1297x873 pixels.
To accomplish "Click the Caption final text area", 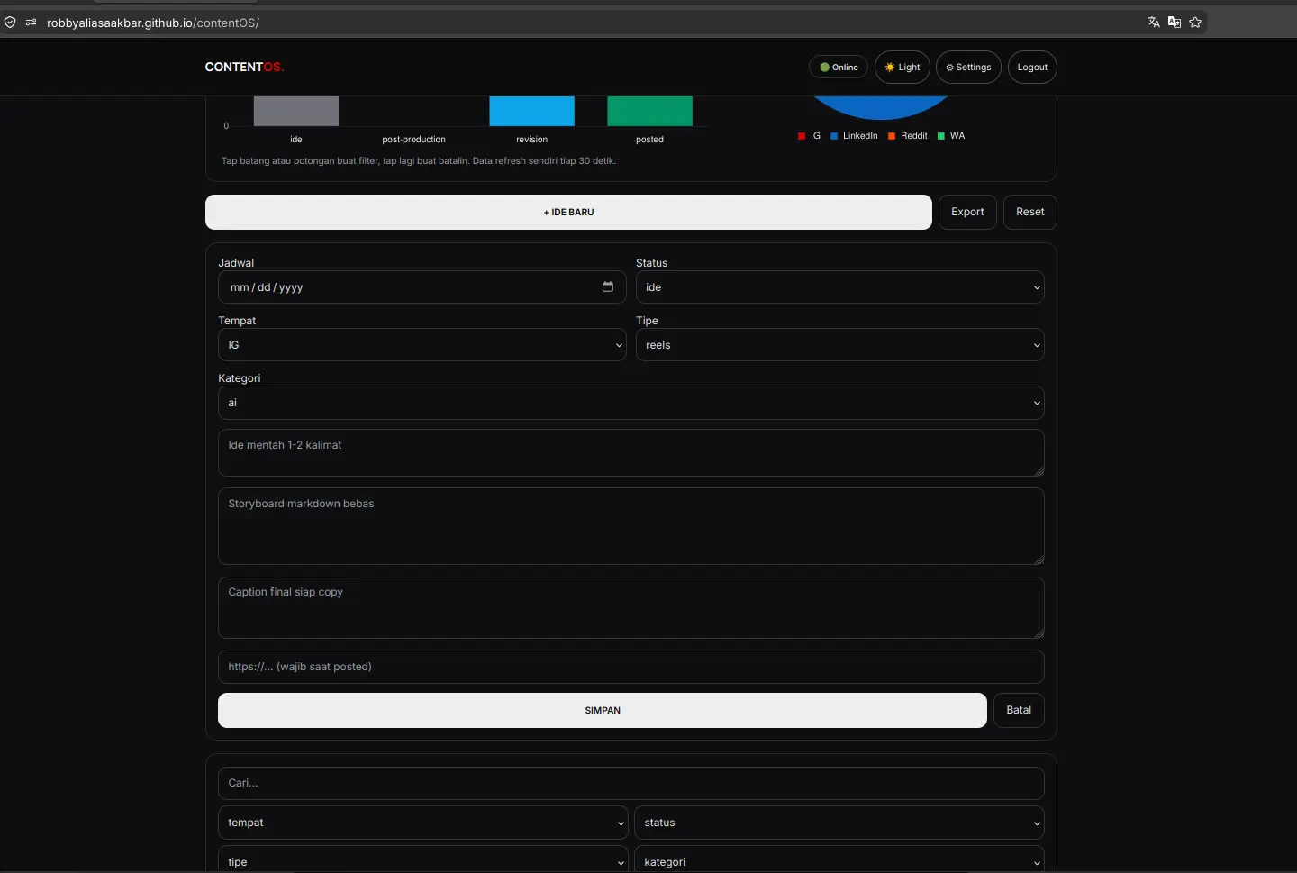I will (631, 608).
